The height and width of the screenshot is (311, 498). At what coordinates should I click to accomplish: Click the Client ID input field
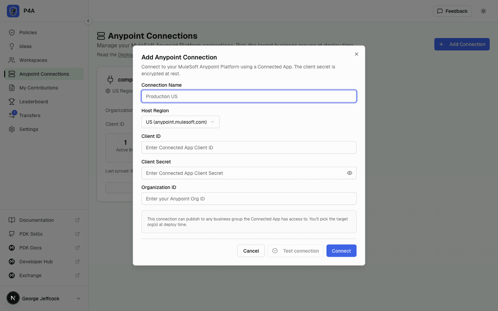tap(249, 148)
